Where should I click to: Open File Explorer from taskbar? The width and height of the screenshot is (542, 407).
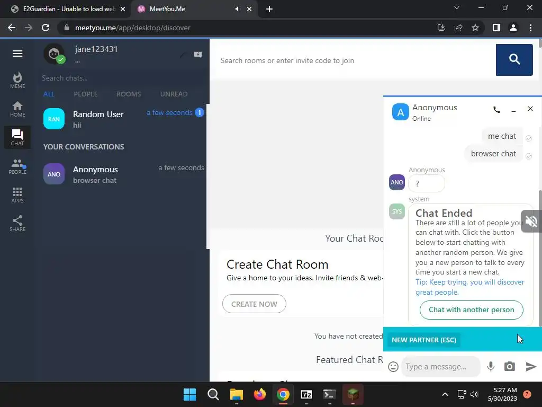(x=237, y=394)
